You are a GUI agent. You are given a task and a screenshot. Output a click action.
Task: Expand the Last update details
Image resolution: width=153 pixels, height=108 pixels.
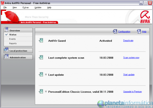(46, 75)
